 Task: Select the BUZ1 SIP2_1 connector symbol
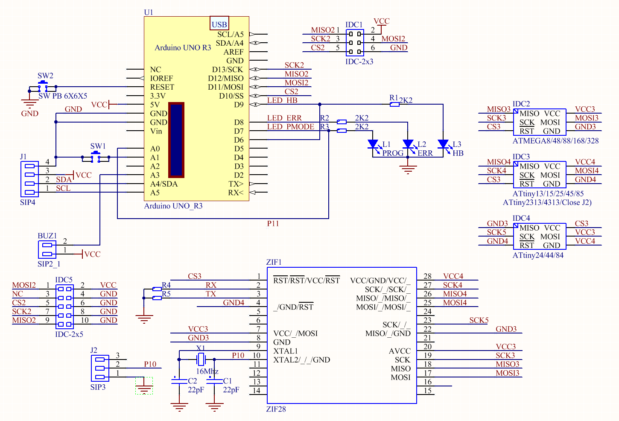47,250
